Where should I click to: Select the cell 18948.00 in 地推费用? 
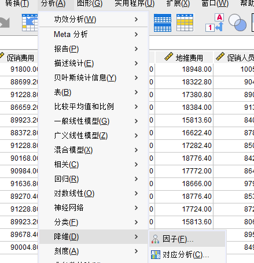point(184,69)
